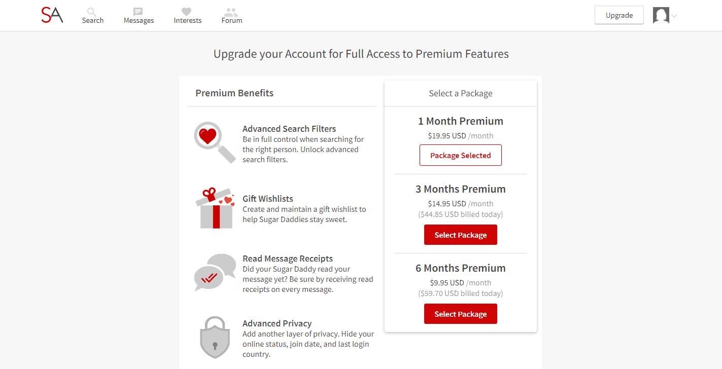The height and width of the screenshot is (369, 722).
Task: Click the read receipts chat bubbles icon
Action: [215, 273]
